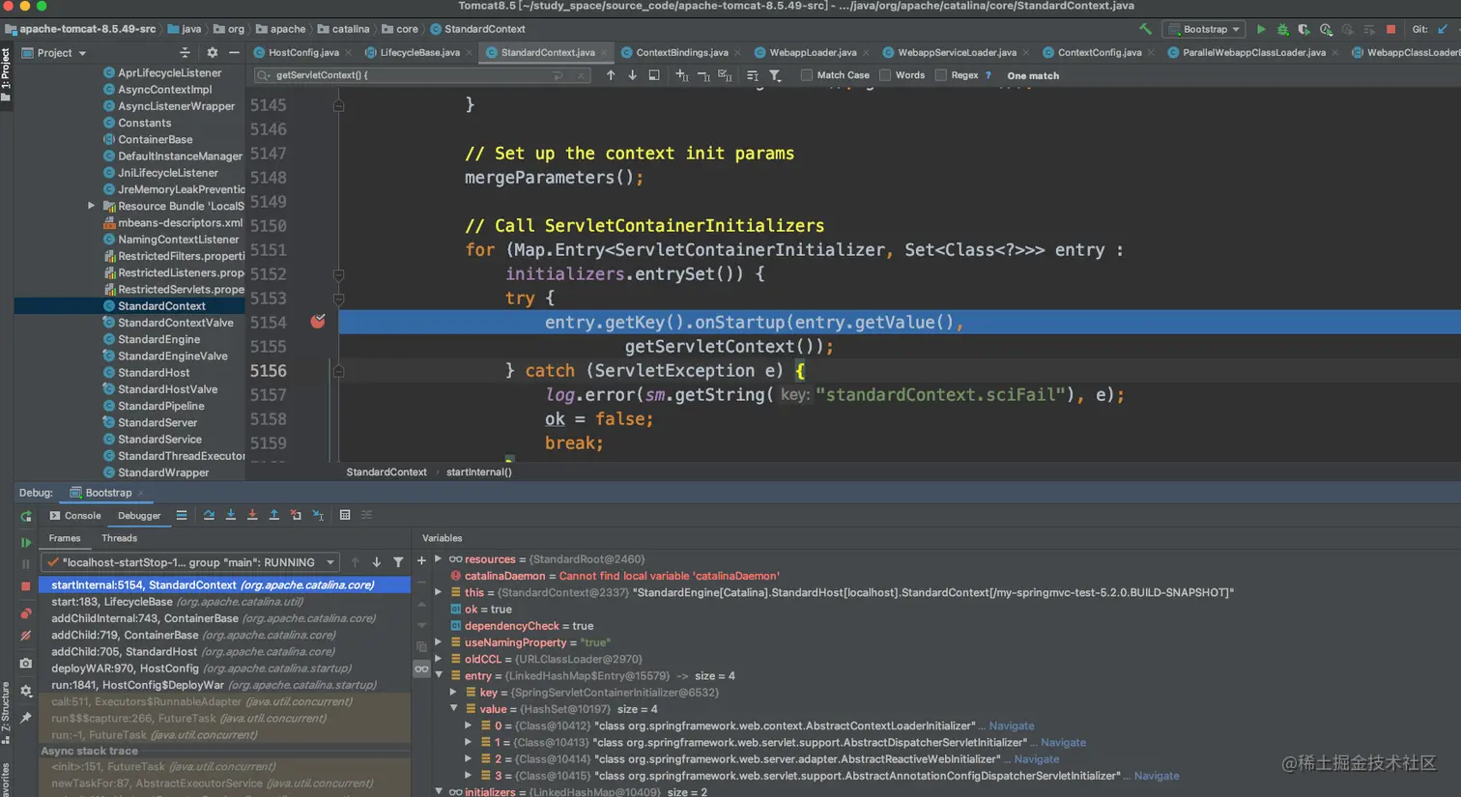Click the Mute Breakpoints icon
This screenshot has height=797, width=1461.
click(x=26, y=636)
